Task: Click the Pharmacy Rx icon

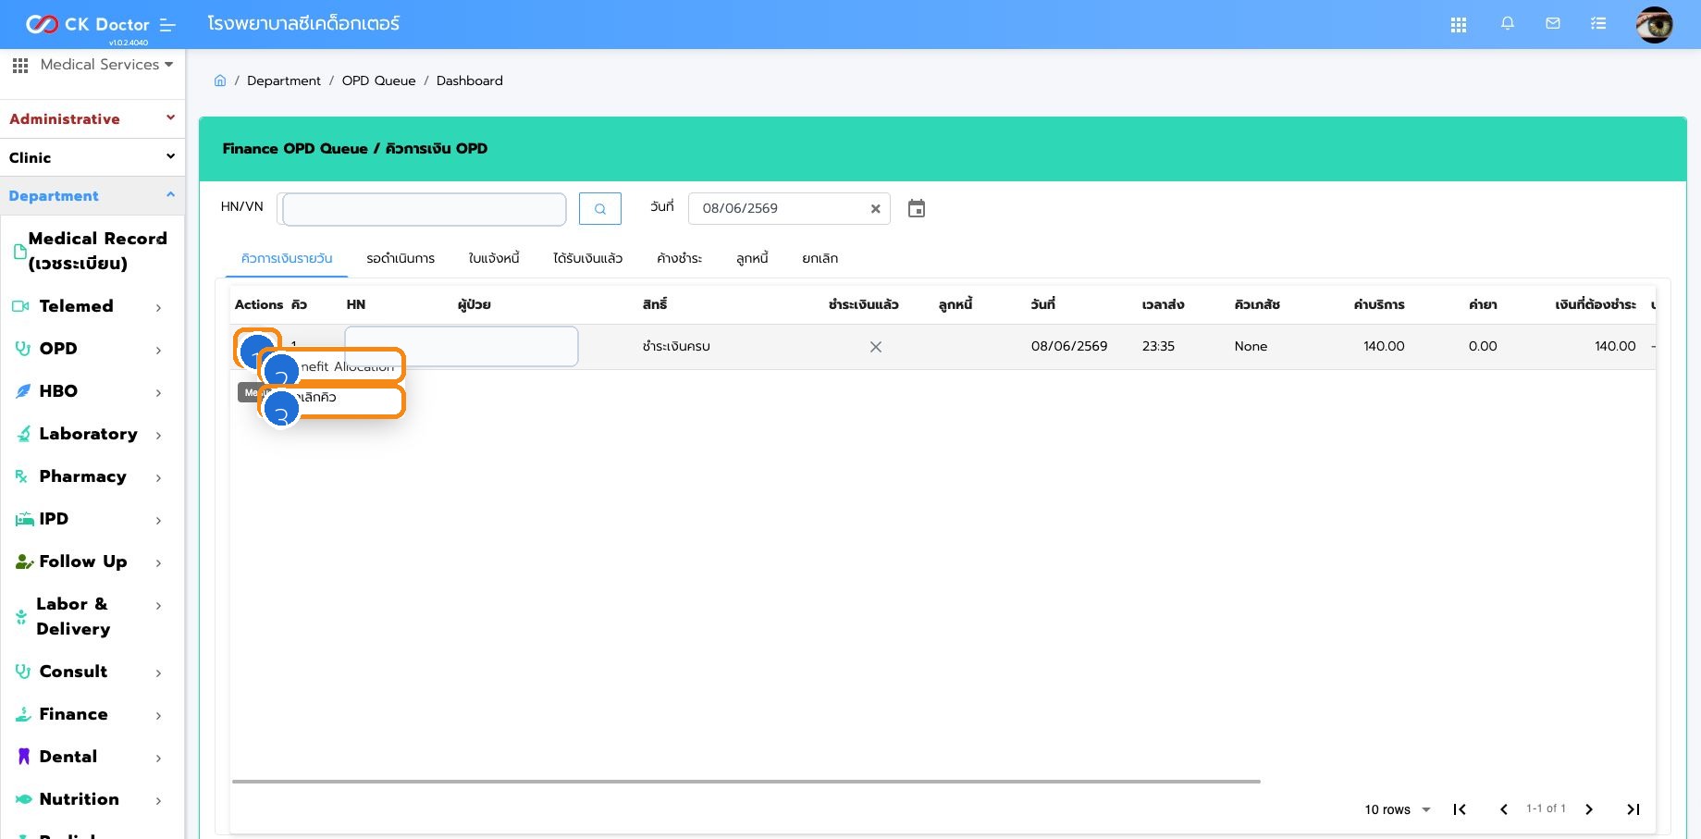Action: (x=22, y=476)
